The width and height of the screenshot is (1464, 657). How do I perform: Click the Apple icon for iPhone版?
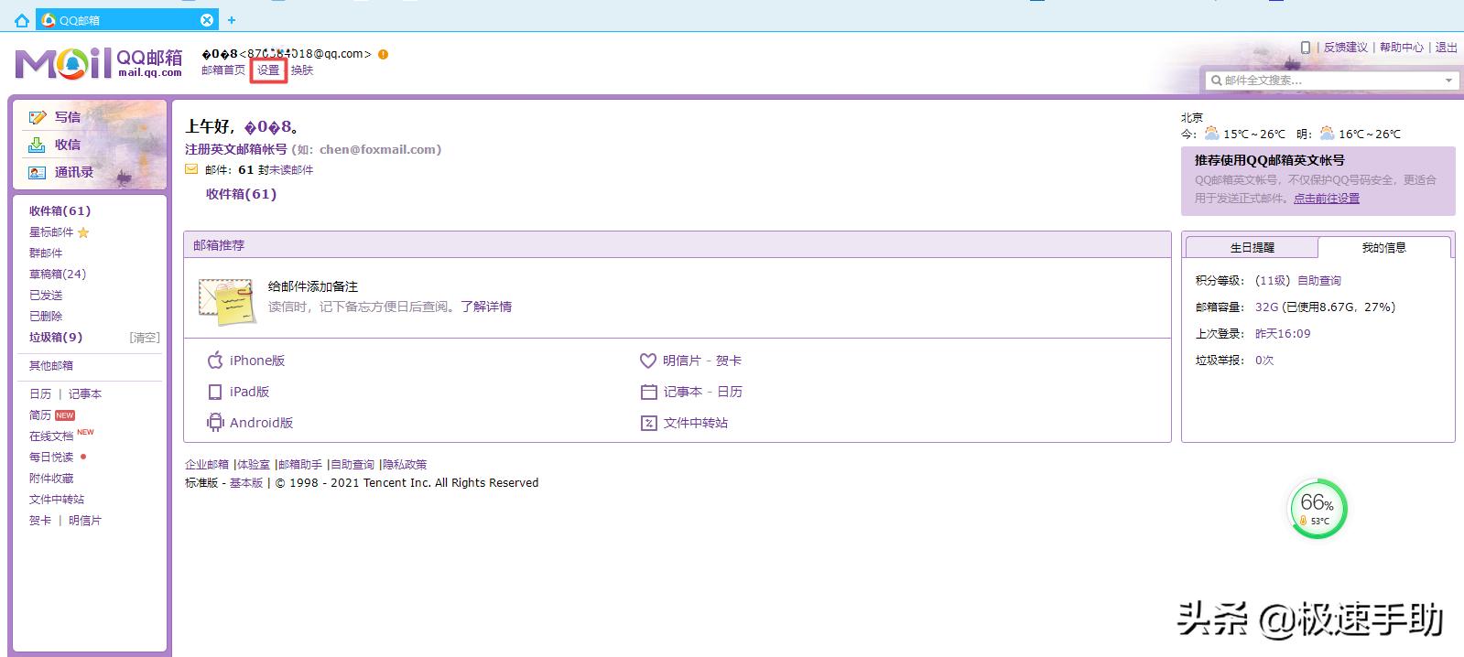215,361
